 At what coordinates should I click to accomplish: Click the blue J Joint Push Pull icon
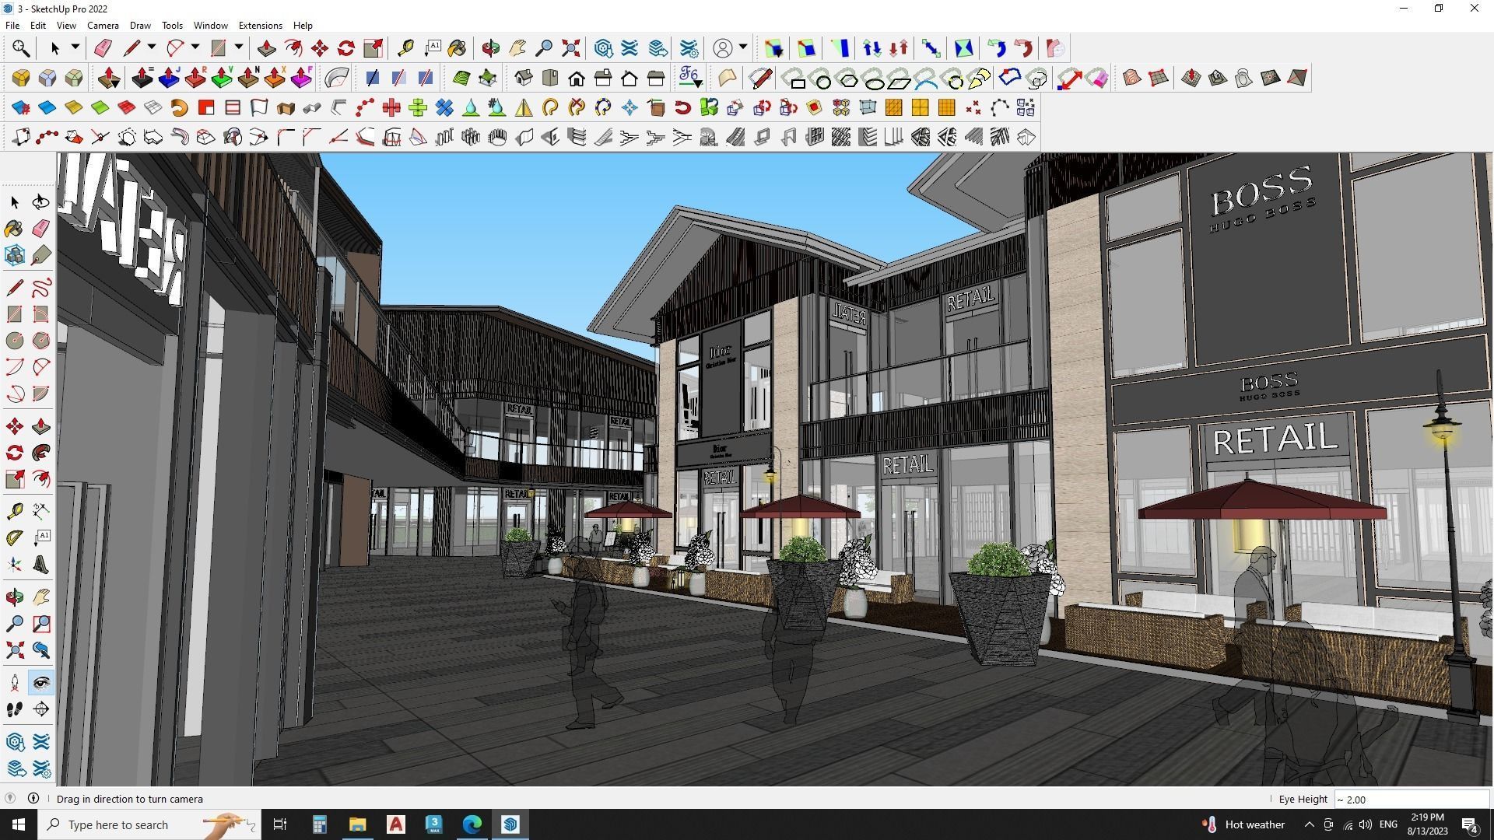pyautogui.click(x=169, y=78)
